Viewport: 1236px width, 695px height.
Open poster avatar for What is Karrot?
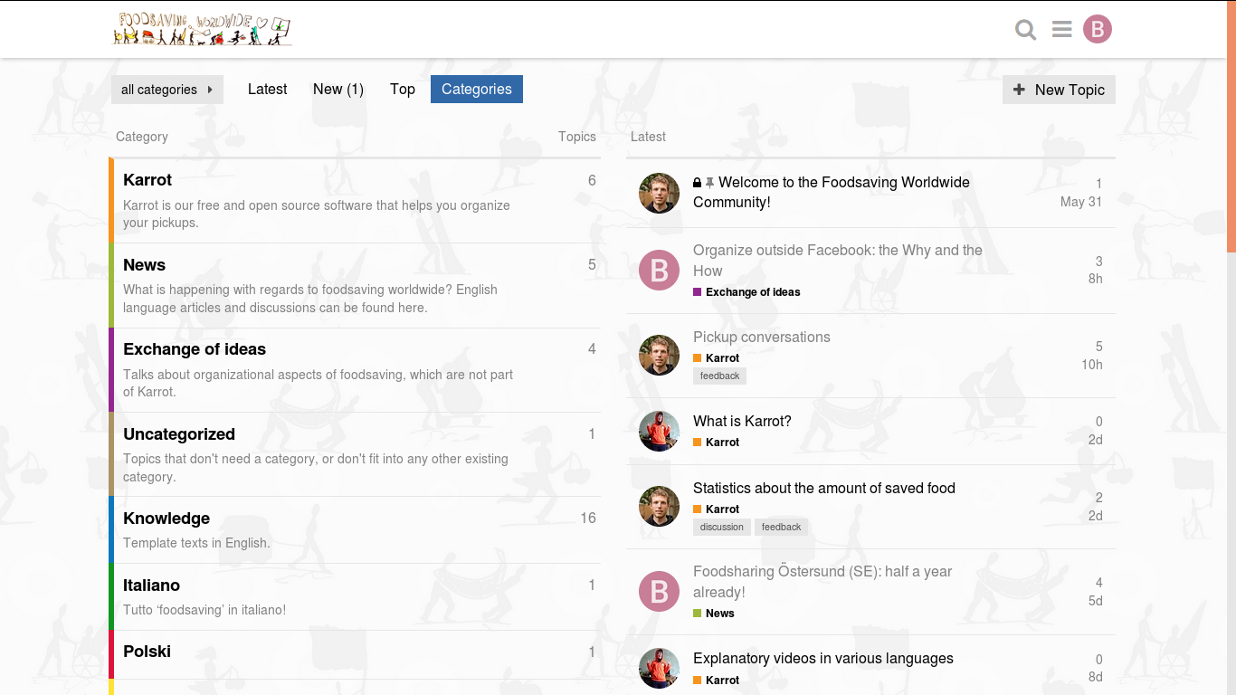pyautogui.click(x=659, y=431)
